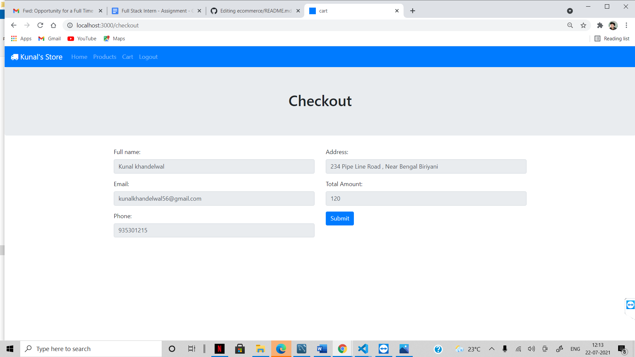This screenshot has width=635, height=357.
Task: Open the tab search dropdown arrow
Action: pos(570,11)
